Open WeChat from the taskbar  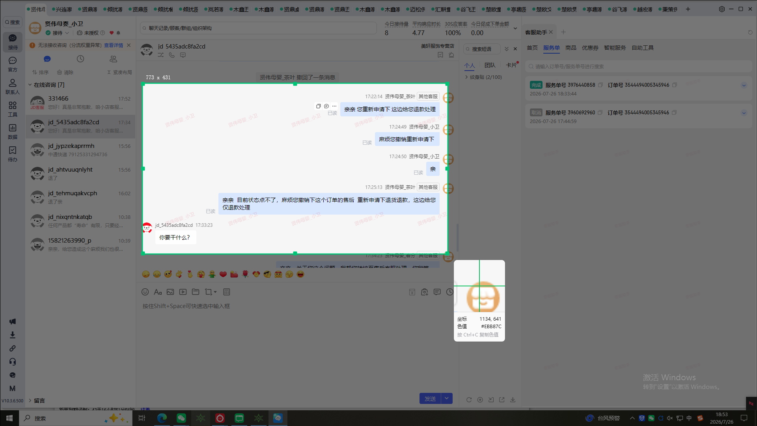pyautogui.click(x=181, y=418)
